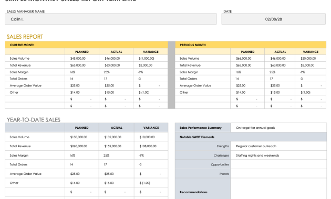Click the Opportunities label

tap(220, 164)
